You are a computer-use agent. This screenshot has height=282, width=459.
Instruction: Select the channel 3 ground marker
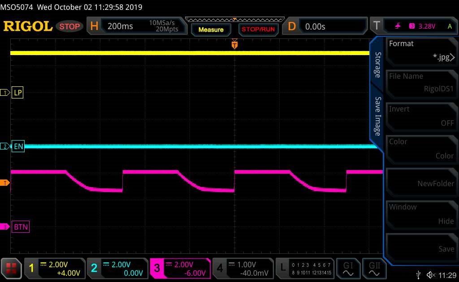click(4, 227)
